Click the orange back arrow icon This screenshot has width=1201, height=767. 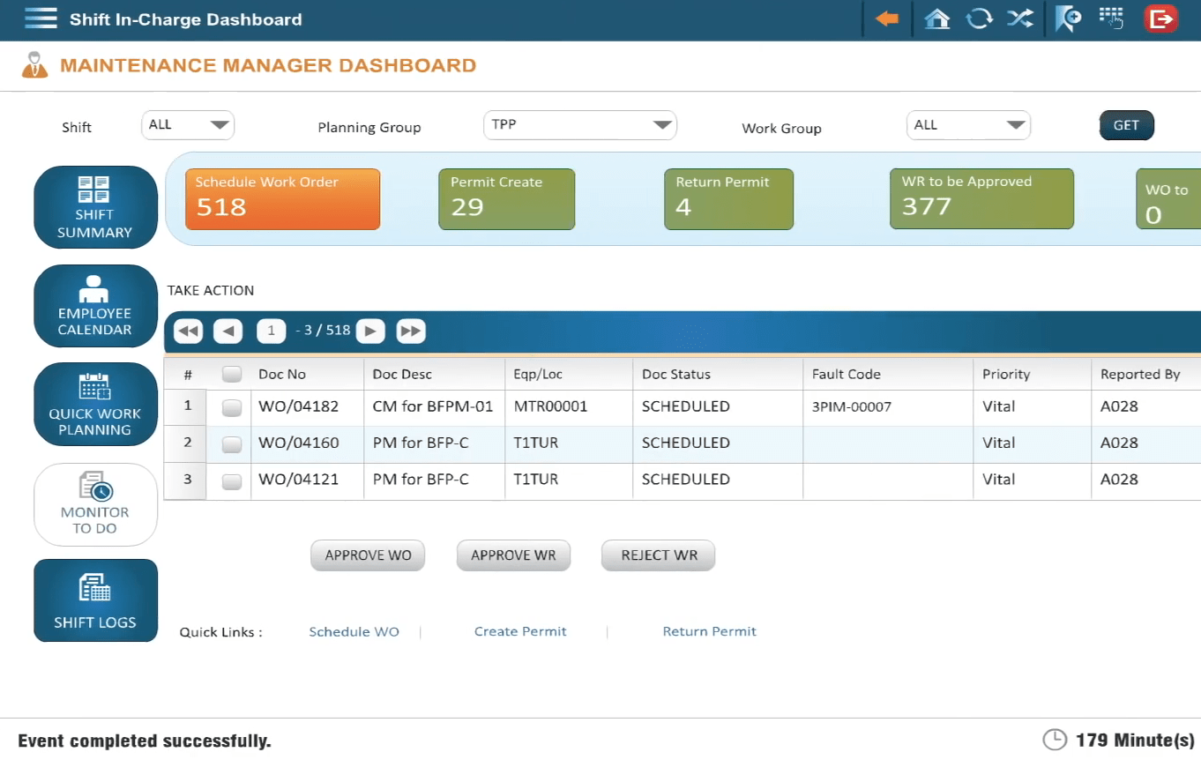tap(887, 19)
